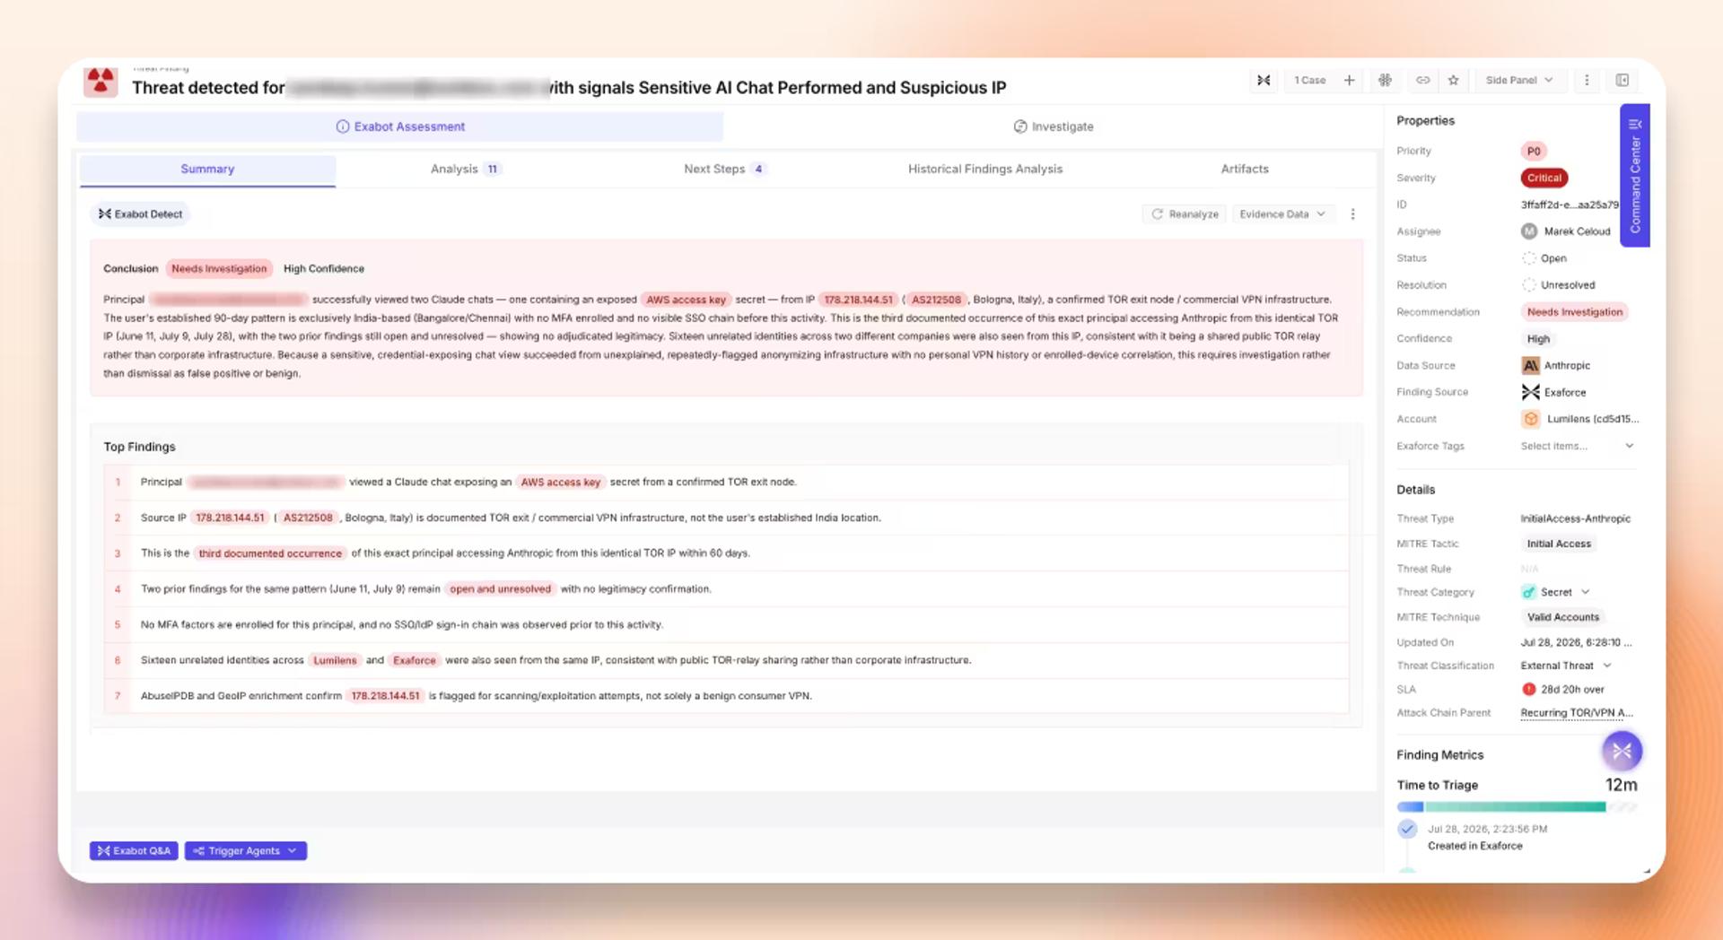Click the Needs Investigation recommendation badge in Properties
The height and width of the screenshot is (940, 1723).
(x=1575, y=312)
